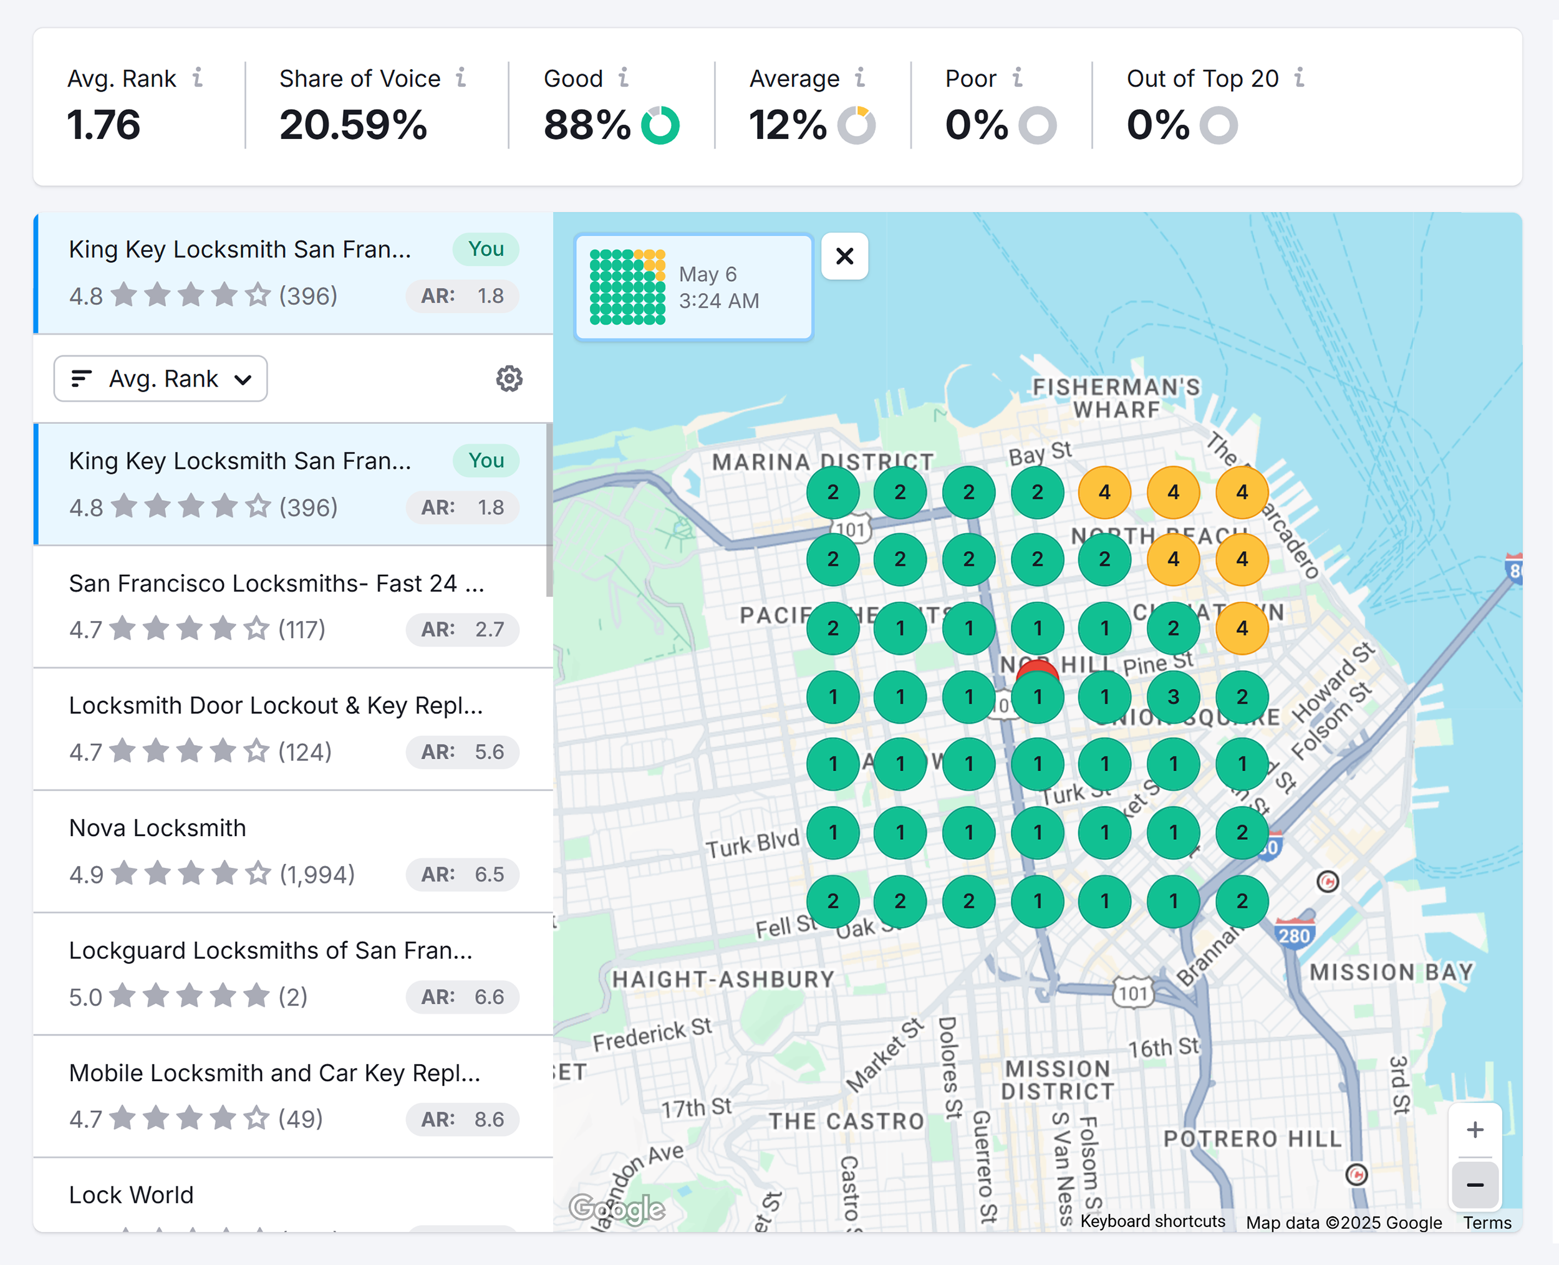The image size is (1559, 1265).
Task: Open the grid settings gear
Action: [x=509, y=378]
